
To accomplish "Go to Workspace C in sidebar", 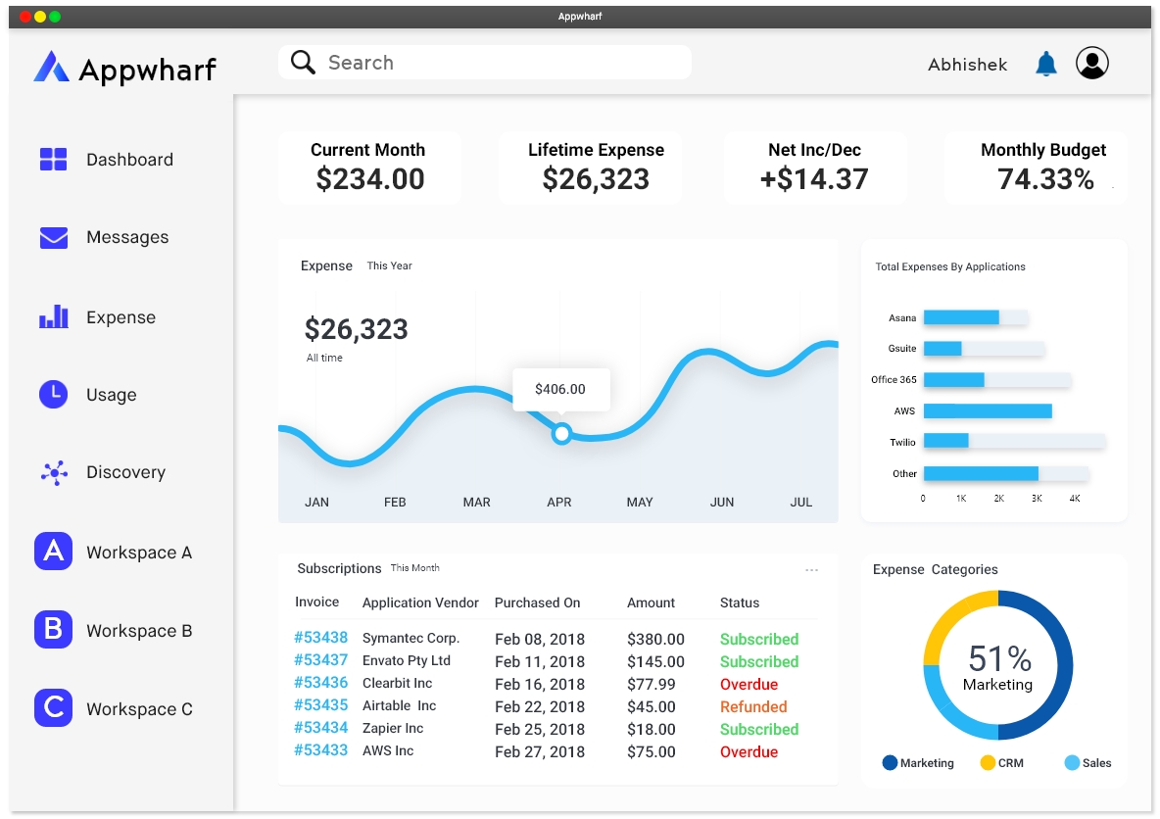I will click(114, 708).
